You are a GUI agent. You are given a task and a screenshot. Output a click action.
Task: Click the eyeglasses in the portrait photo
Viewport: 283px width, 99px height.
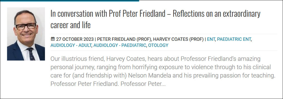tap(26, 26)
